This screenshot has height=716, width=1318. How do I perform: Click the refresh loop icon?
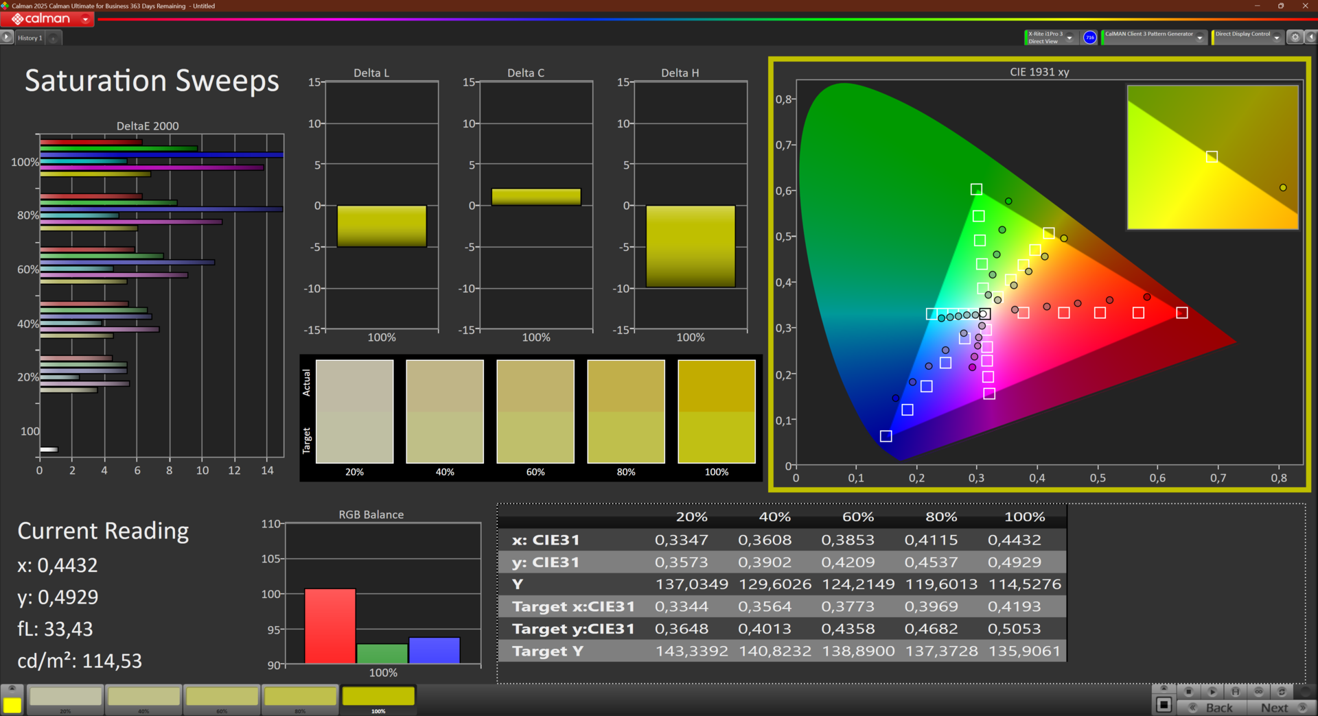[x=1282, y=691]
